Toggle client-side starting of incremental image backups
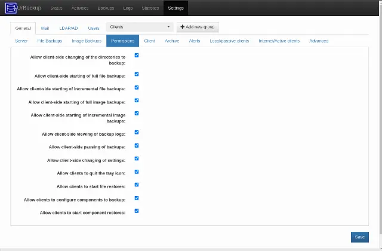 point(137,113)
